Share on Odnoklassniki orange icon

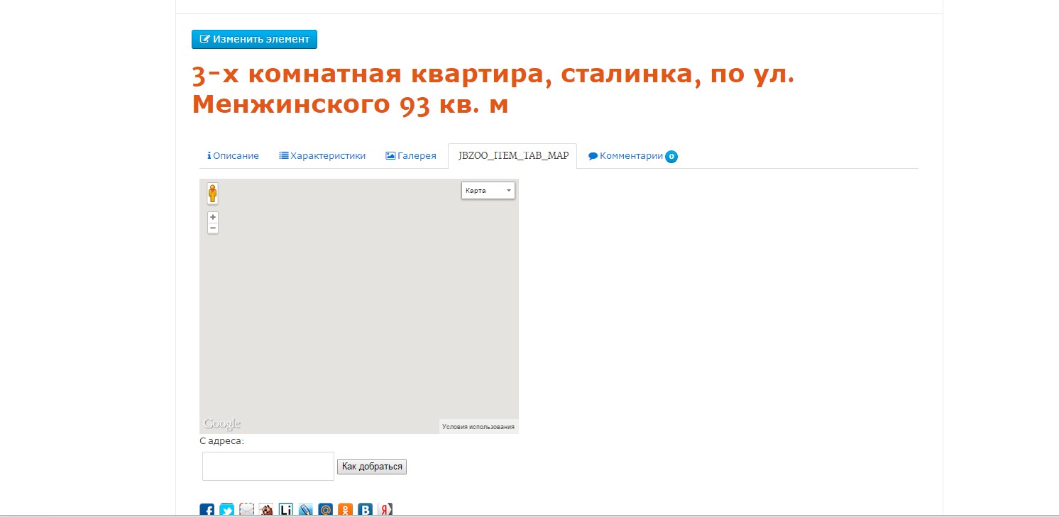click(346, 510)
